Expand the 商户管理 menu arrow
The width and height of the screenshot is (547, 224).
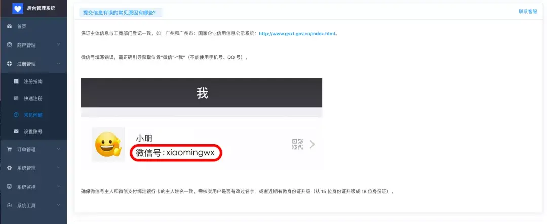(x=59, y=45)
